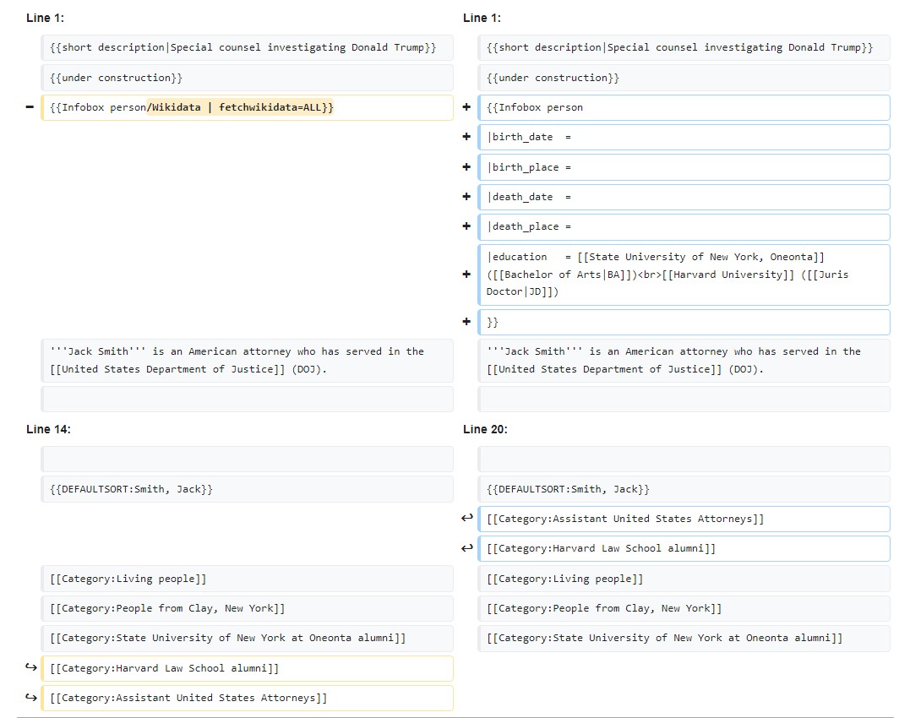Click the moved-paragraph arrow beside left-column Assistant United States Attorneys
This screenshot has width=910, height=718.
31,698
